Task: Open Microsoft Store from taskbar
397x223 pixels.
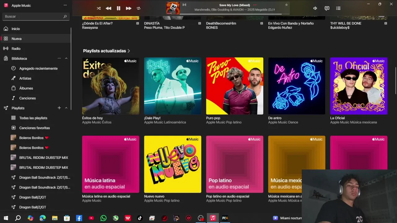Action: (x=67, y=218)
